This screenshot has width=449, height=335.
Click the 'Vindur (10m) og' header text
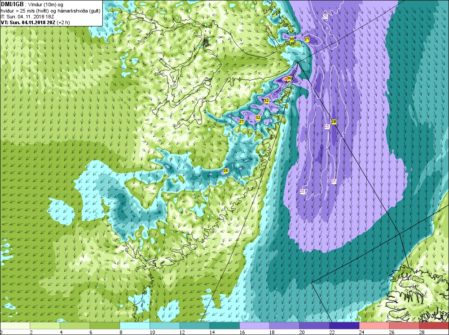(45, 4)
